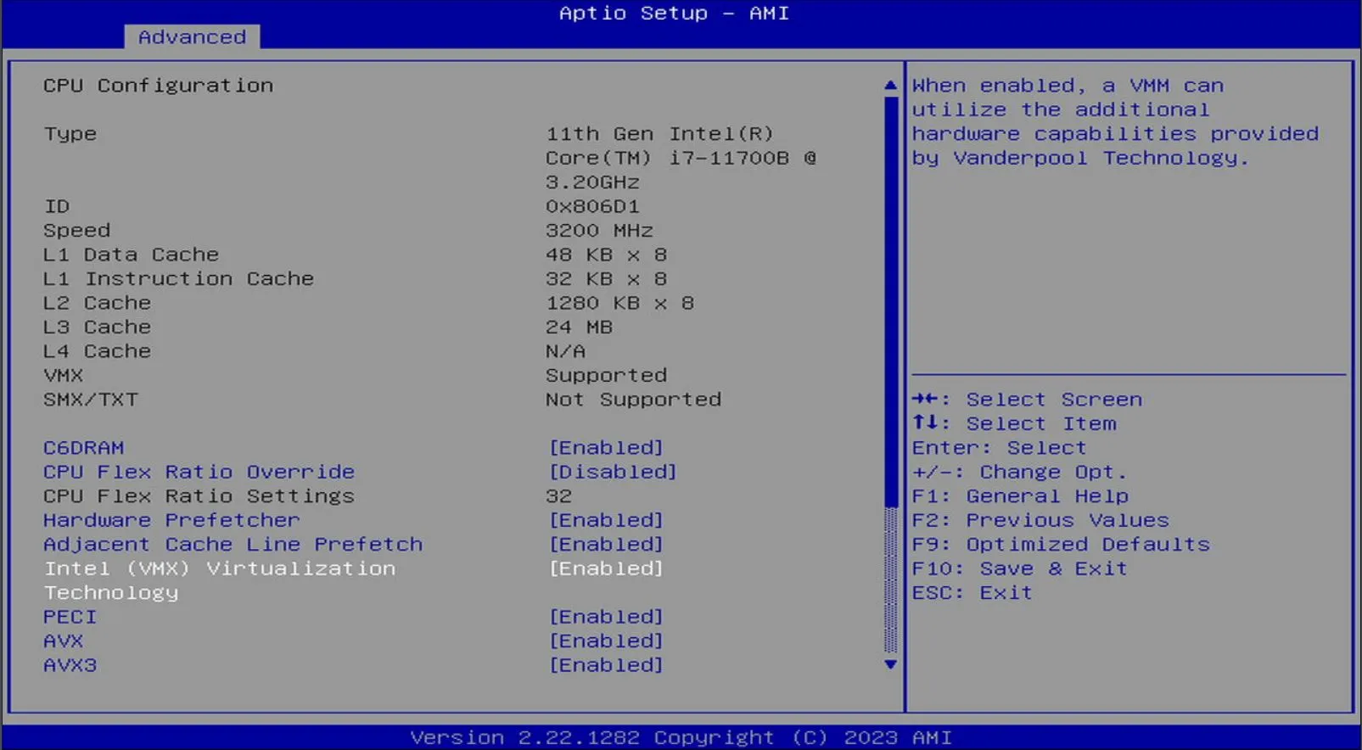Image resolution: width=1362 pixels, height=750 pixels.
Task: Click the scroll up arrow icon
Action: point(890,86)
